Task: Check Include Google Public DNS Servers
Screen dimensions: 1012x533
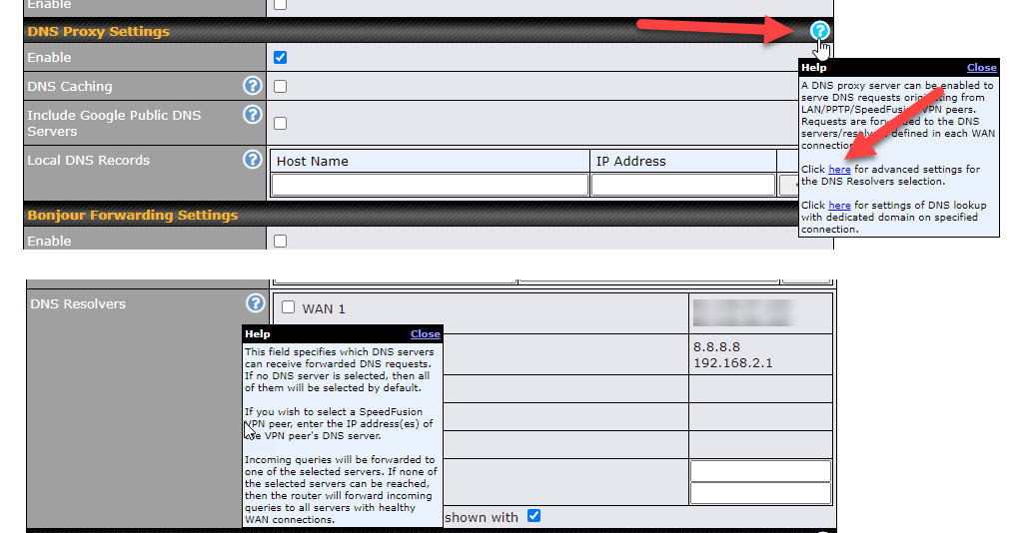Action: pos(280,123)
